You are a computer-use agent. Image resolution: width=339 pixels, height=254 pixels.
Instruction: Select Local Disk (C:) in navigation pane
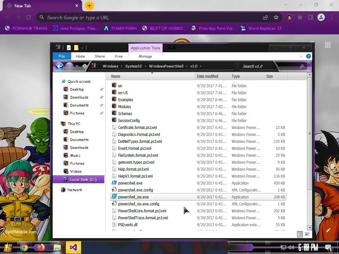78,180
